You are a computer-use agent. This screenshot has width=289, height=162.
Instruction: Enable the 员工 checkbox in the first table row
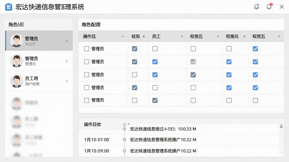click(155, 49)
